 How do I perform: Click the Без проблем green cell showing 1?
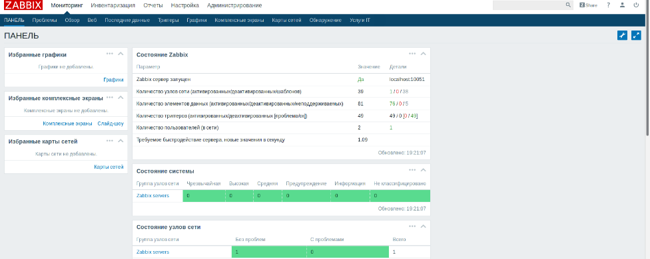pyautogui.click(x=269, y=252)
